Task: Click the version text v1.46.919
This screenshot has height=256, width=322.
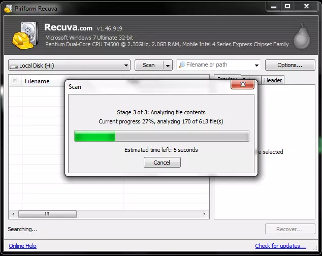Action: coord(110,28)
